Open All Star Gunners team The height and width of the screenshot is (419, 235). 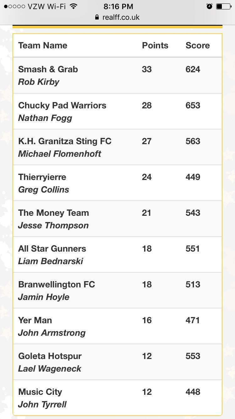[x=52, y=249]
